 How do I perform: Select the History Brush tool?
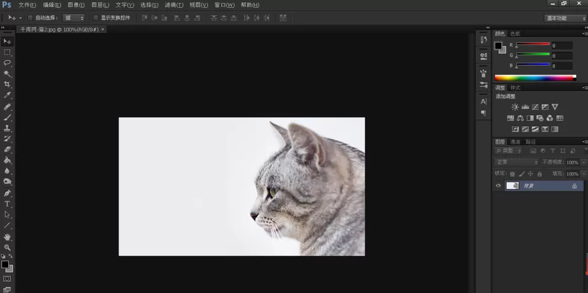coord(7,139)
